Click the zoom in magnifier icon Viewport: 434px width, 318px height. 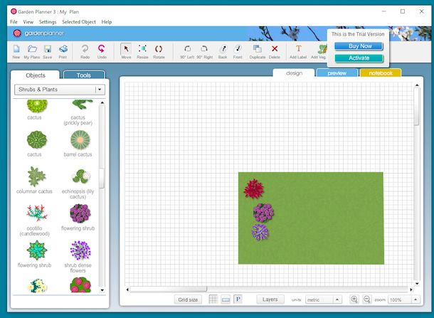354,300
